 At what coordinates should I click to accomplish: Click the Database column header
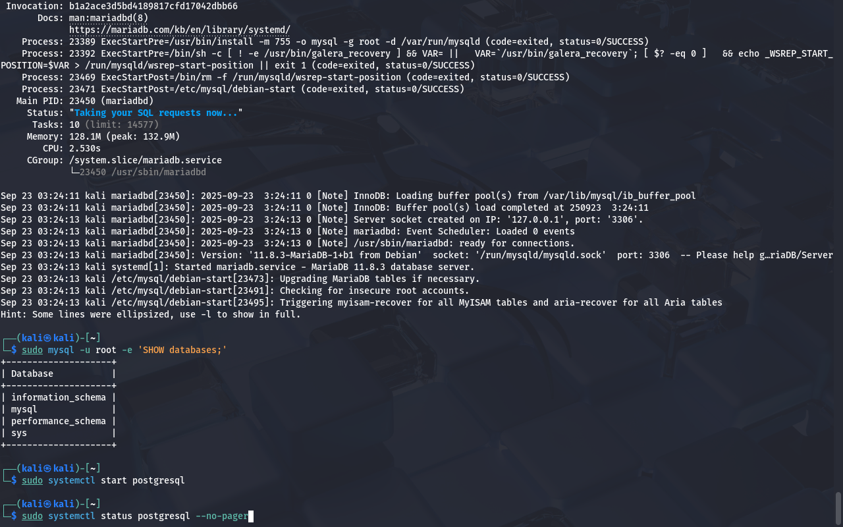tap(32, 374)
